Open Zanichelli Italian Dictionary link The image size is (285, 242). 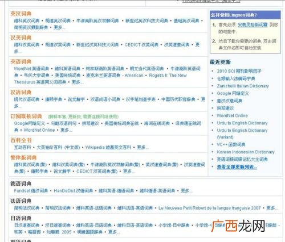point(243,86)
